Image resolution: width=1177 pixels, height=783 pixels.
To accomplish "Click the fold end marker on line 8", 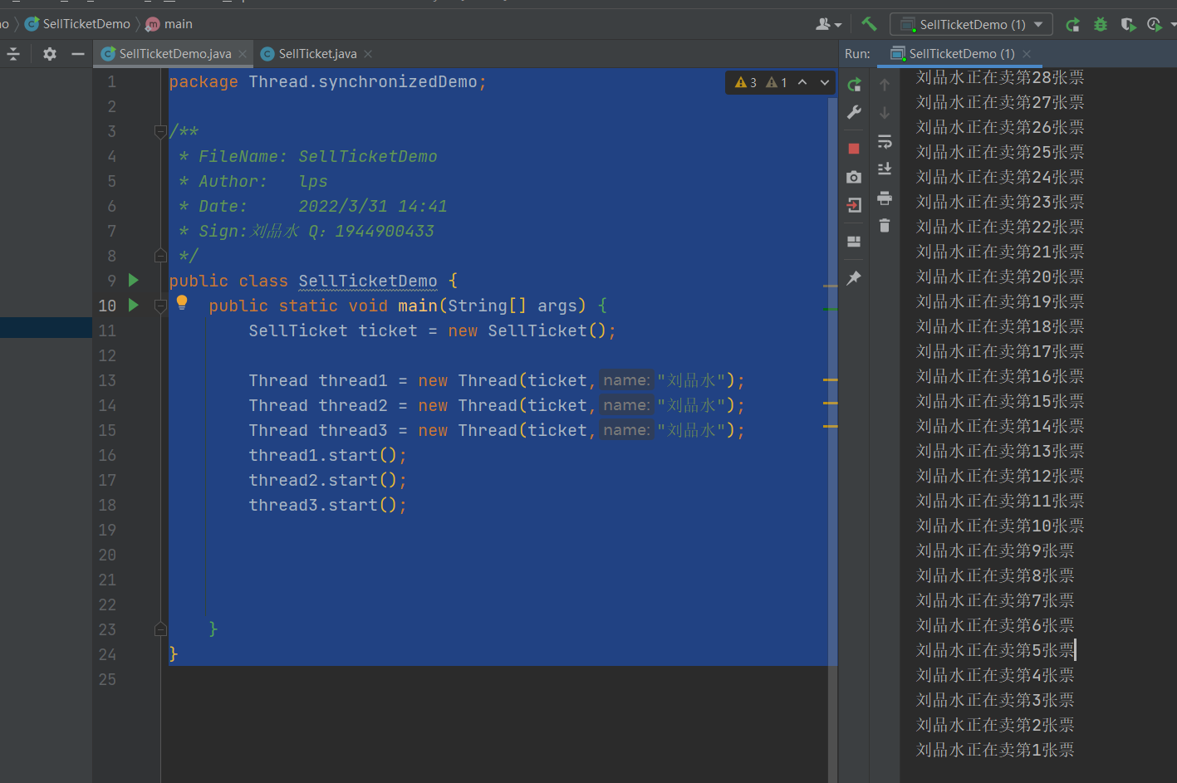I will tap(160, 256).
